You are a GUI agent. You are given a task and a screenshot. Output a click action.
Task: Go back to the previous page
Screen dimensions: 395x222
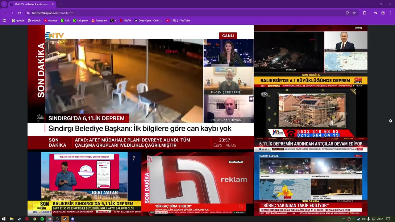pos(4,13)
